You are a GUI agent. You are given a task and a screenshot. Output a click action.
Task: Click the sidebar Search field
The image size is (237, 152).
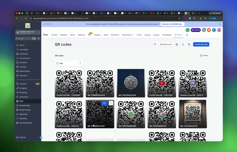26,38
